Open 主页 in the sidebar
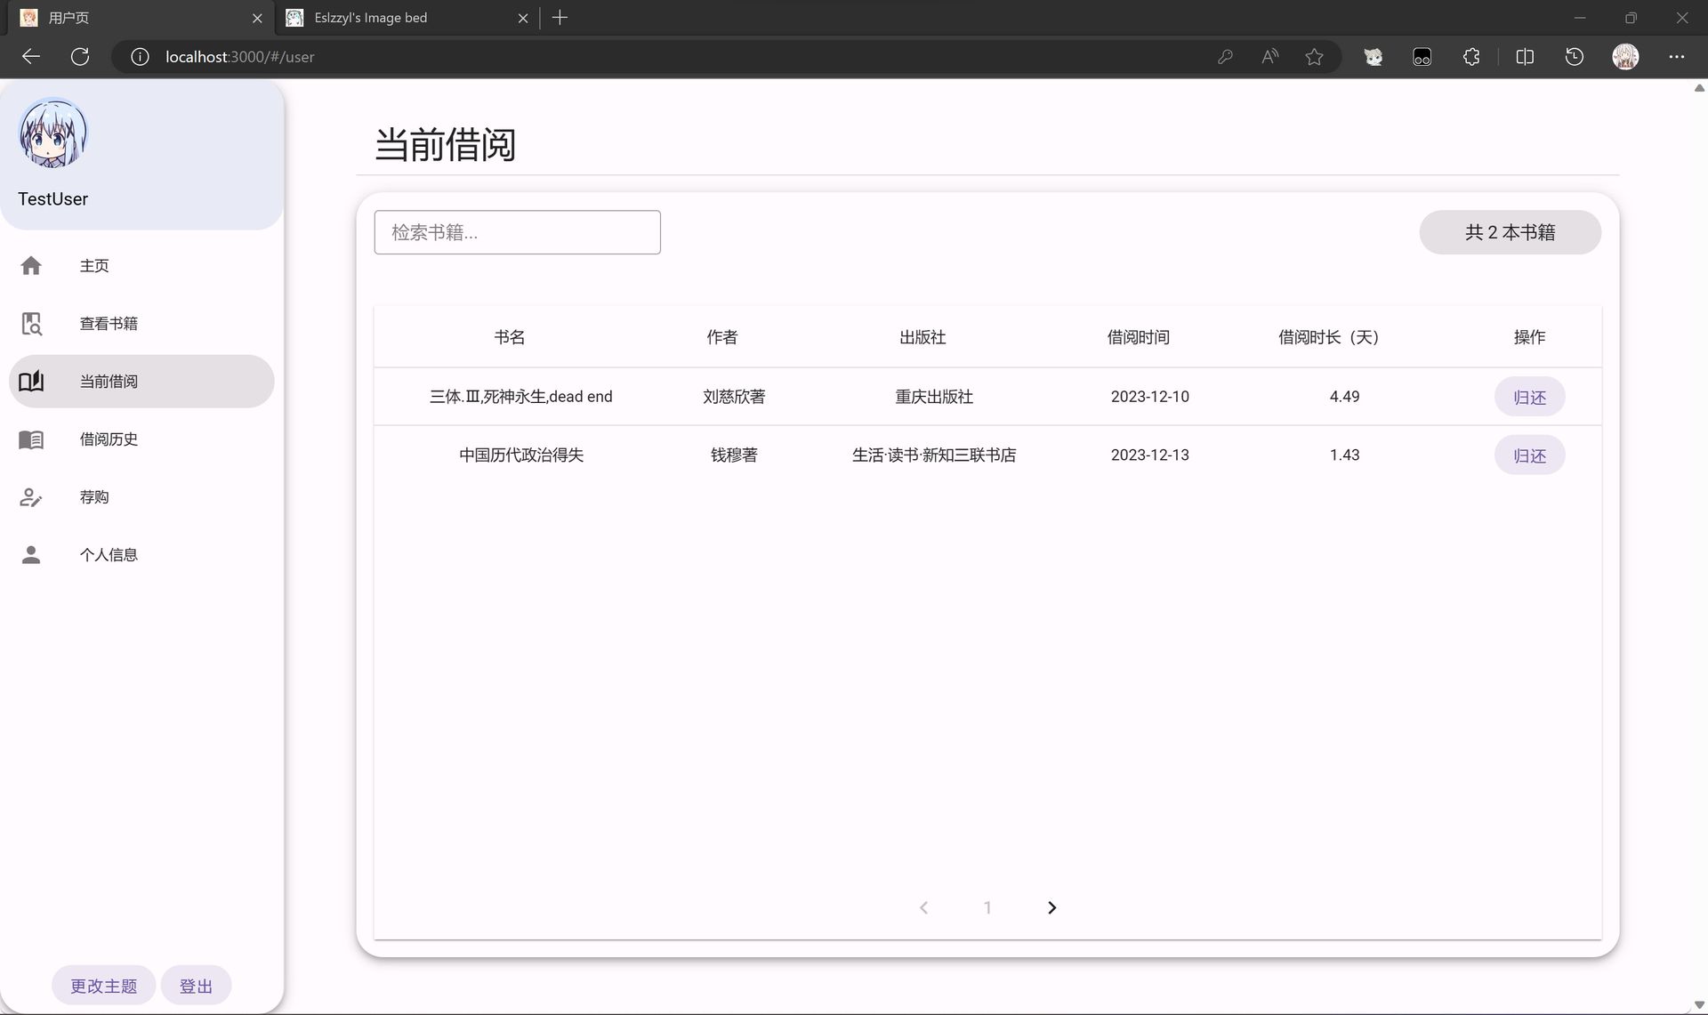Image resolution: width=1708 pixels, height=1015 pixels. point(141,265)
